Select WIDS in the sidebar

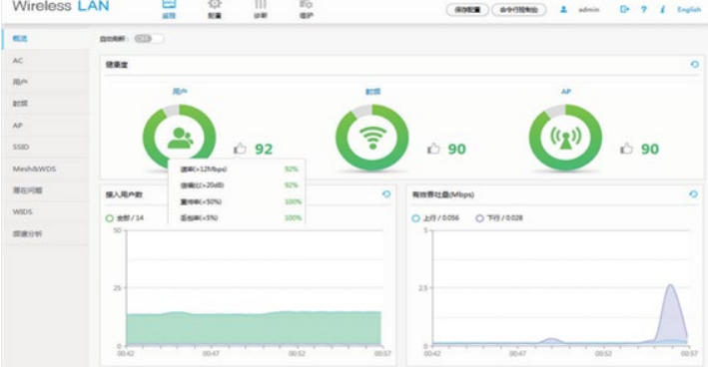point(45,211)
